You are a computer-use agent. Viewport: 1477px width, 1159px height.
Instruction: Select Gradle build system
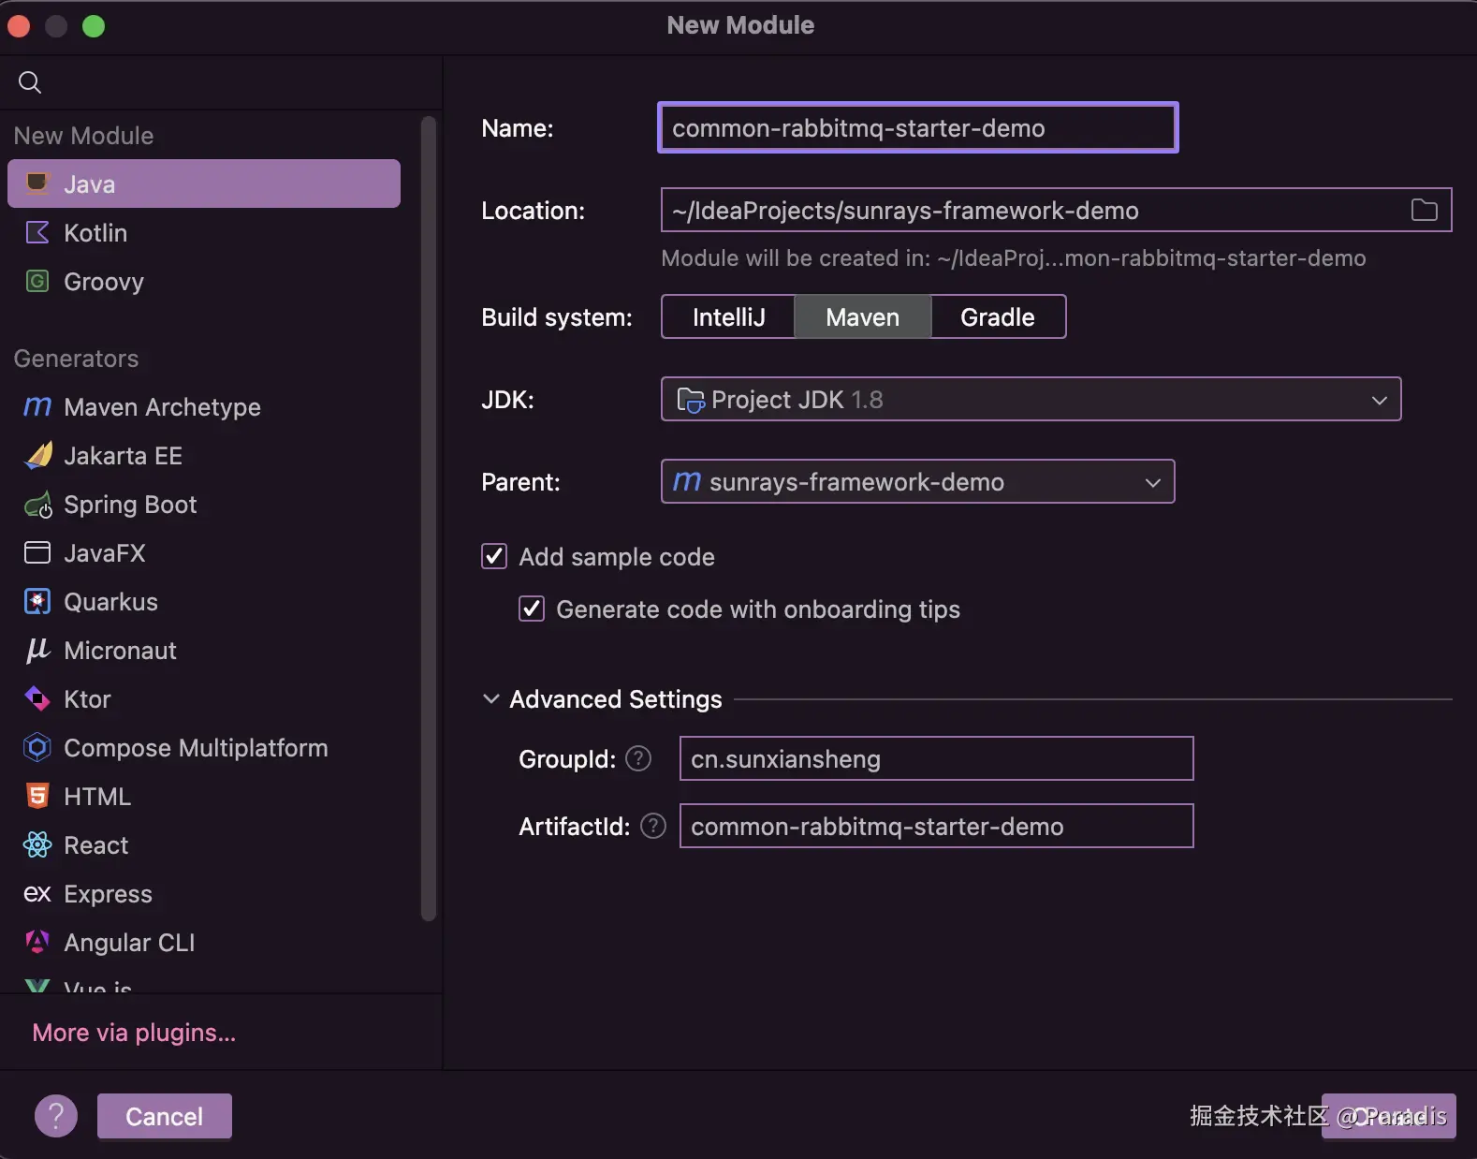click(998, 316)
